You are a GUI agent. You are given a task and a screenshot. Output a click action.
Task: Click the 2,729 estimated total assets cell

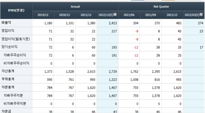[x=108, y=71]
